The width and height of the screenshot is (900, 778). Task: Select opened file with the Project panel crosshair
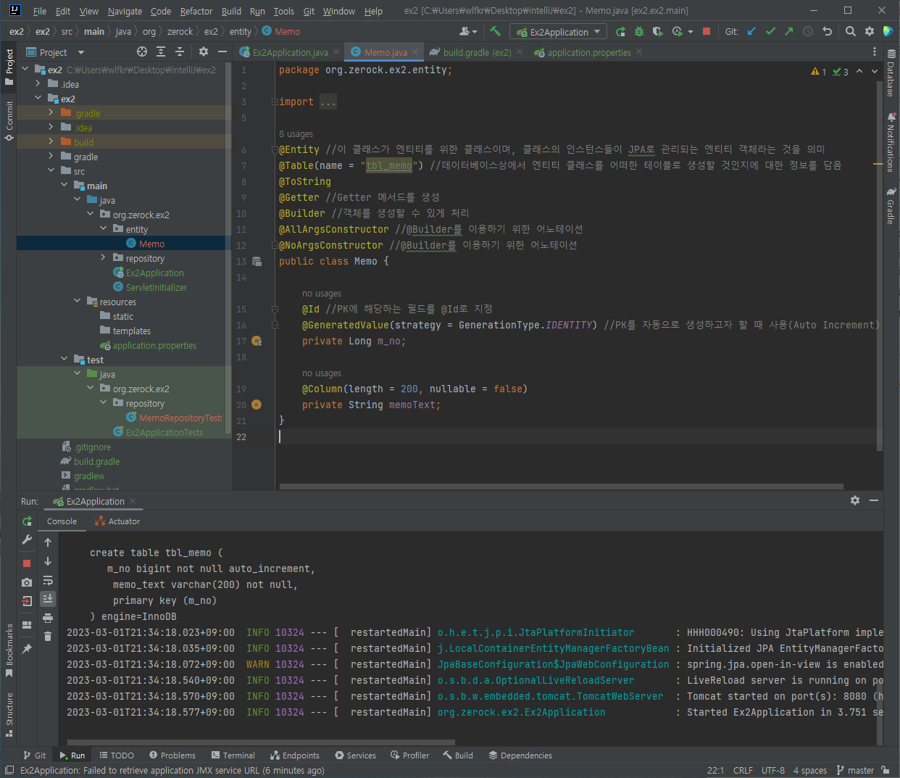click(142, 51)
